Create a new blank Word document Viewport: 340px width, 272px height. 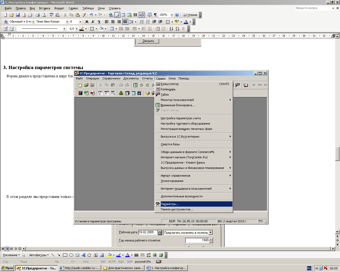(x=5, y=15)
